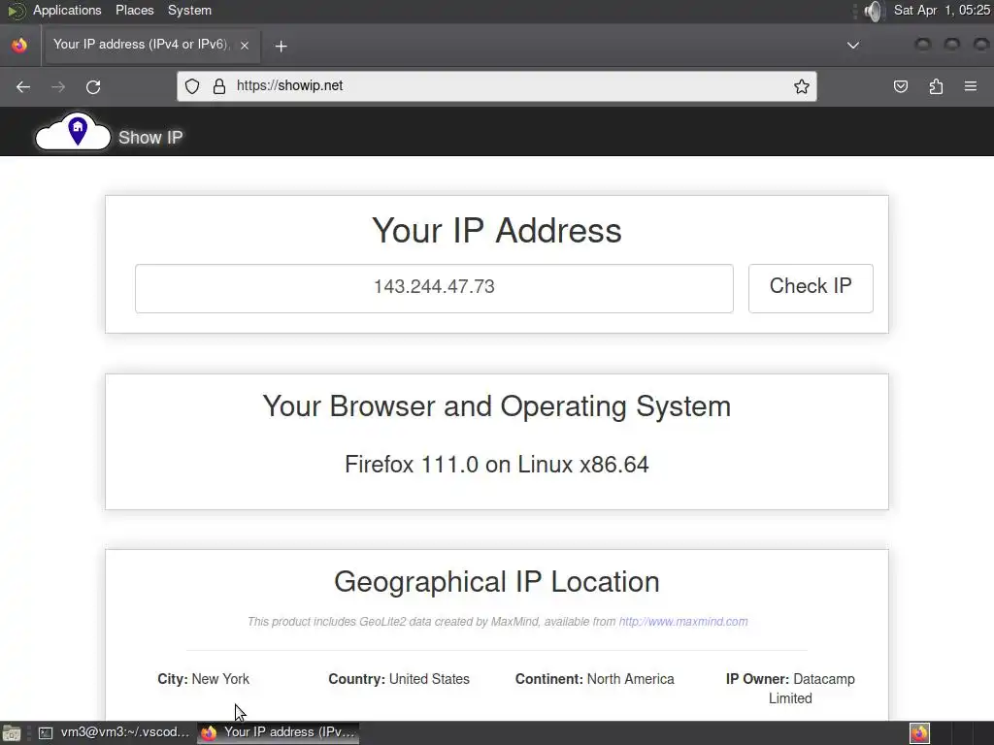Click the 'City: New York' text
The image size is (994, 745).
(204, 679)
